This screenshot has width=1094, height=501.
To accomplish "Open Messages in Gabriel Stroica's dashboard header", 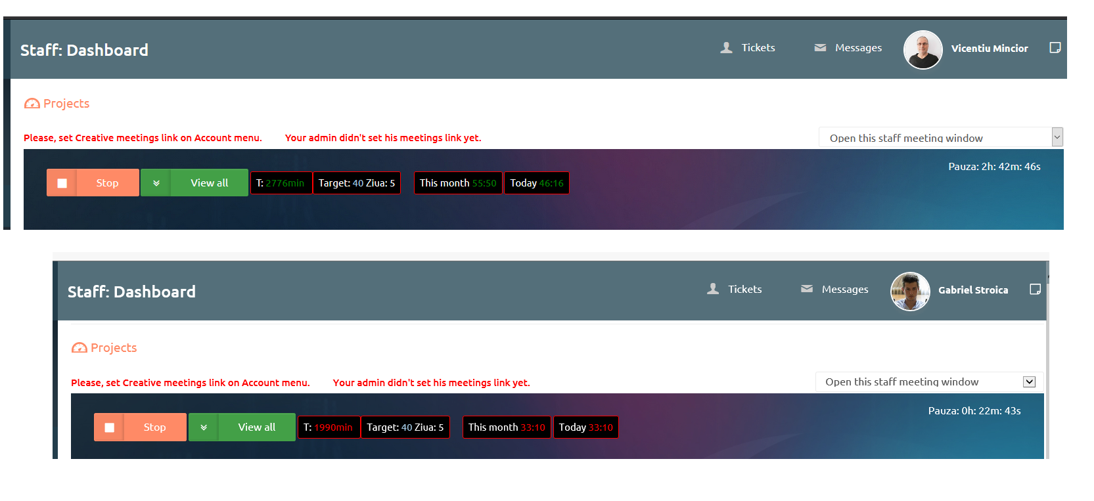I will coord(834,290).
